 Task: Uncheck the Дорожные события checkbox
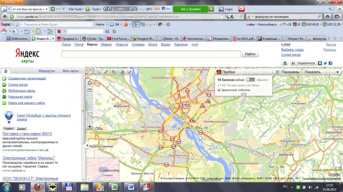tap(219, 90)
